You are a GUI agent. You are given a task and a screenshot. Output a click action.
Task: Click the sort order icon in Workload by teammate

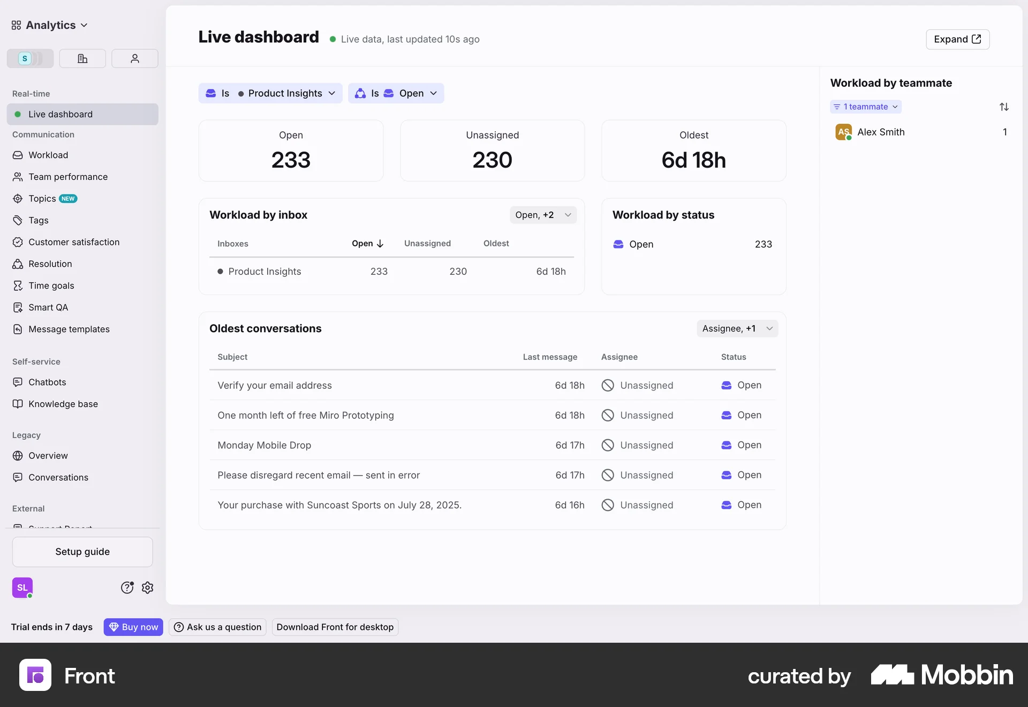coord(1004,107)
